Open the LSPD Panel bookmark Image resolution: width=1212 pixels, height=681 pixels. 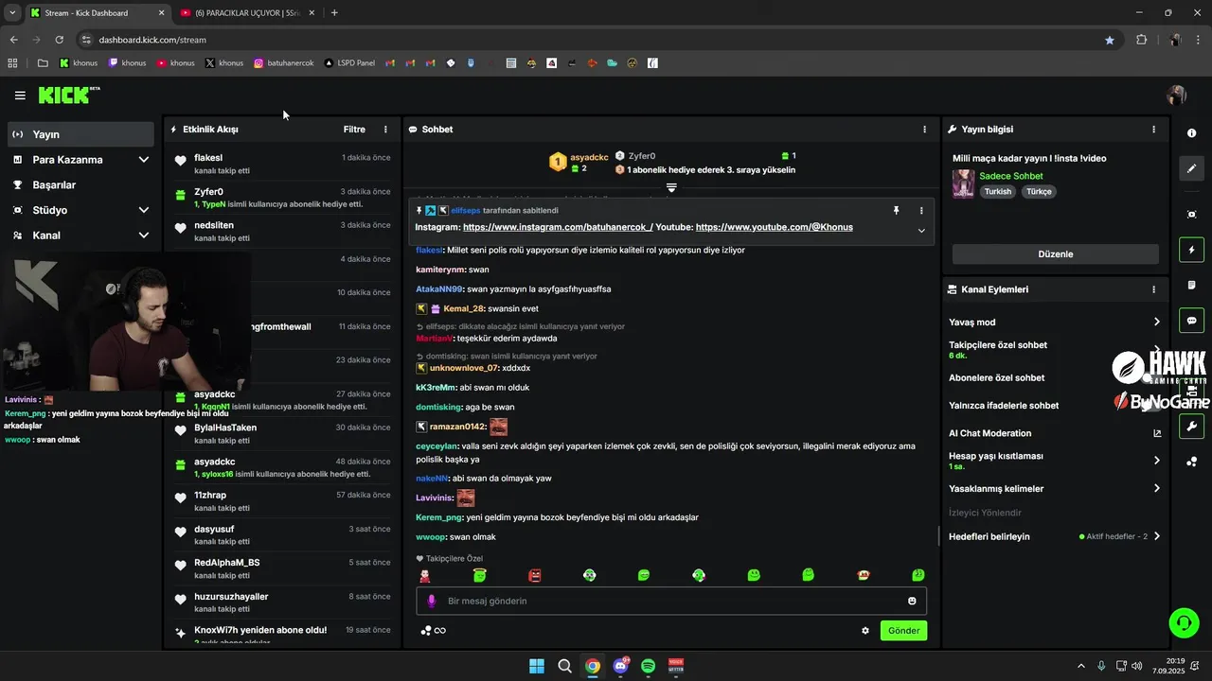[x=349, y=63]
